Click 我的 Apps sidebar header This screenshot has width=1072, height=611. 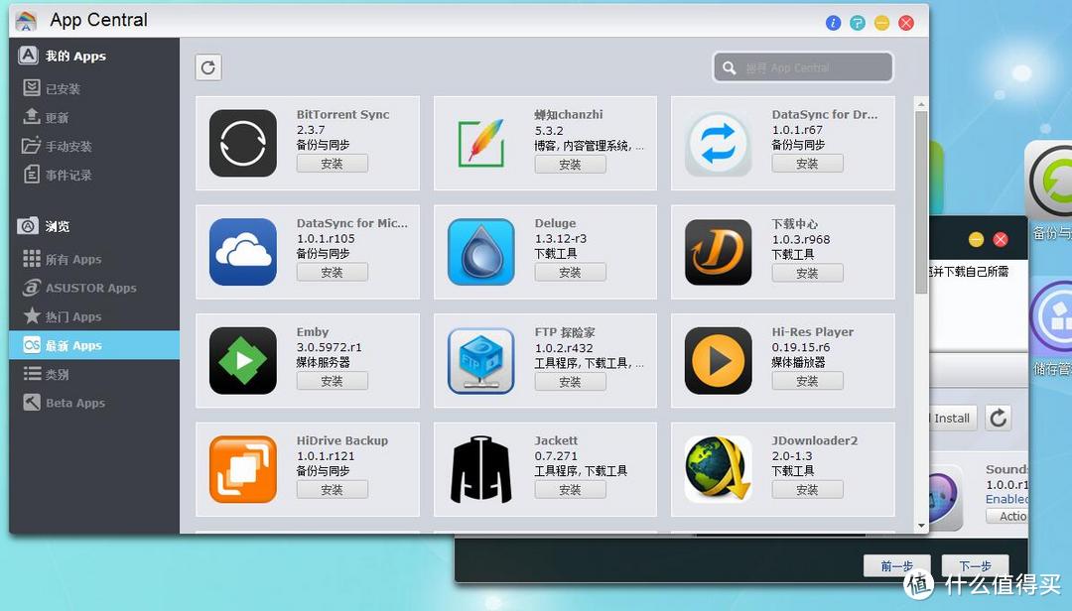click(63, 56)
